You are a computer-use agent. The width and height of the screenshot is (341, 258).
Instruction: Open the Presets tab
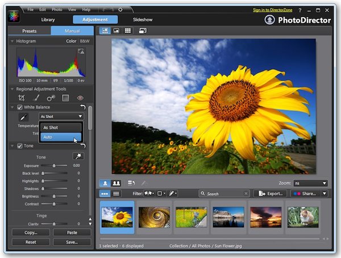tap(29, 31)
